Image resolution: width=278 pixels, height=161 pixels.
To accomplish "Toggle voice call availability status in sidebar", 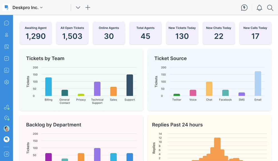I will pyautogui.click(x=6, y=107).
